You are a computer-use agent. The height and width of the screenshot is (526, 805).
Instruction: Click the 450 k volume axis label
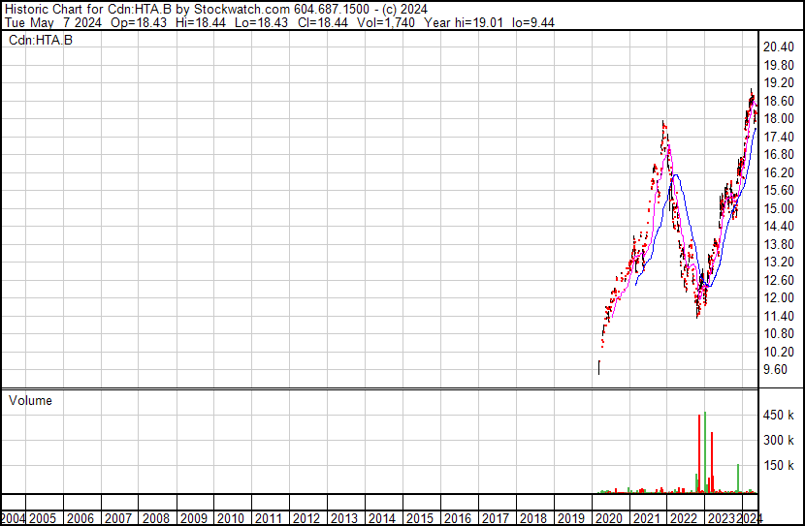[x=780, y=415]
